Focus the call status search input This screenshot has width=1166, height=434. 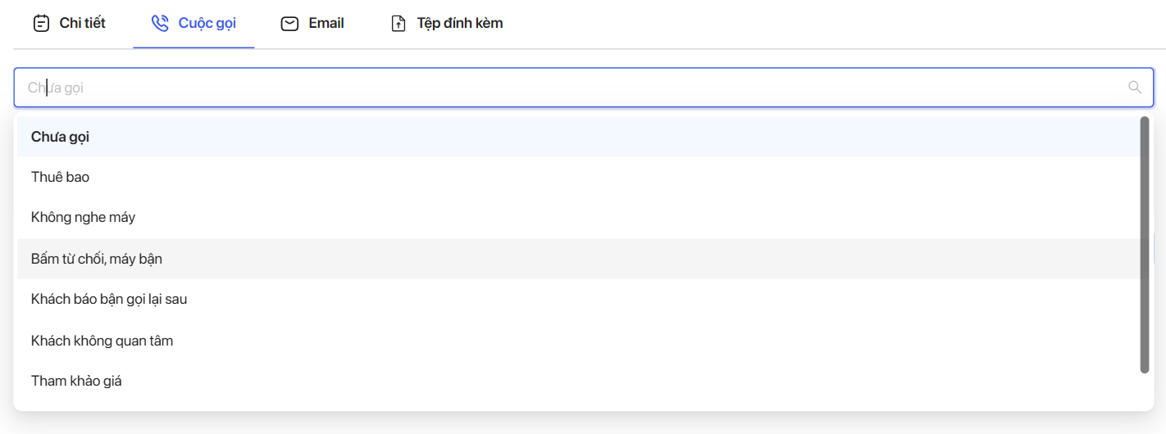click(x=584, y=88)
